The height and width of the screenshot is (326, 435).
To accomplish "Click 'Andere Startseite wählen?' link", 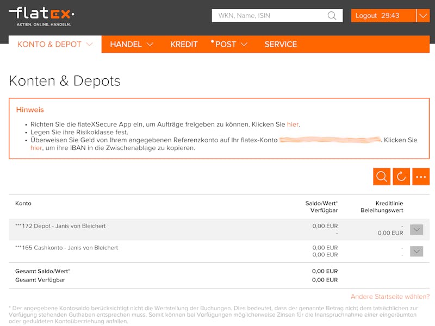I will point(390,297).
